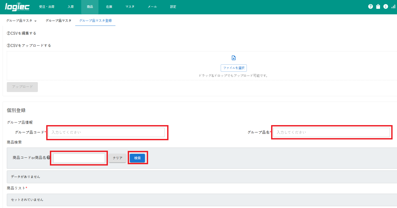Open the shopping bag icon in header
The height and width of the screenshot is (208, 397).
(378, 7)
